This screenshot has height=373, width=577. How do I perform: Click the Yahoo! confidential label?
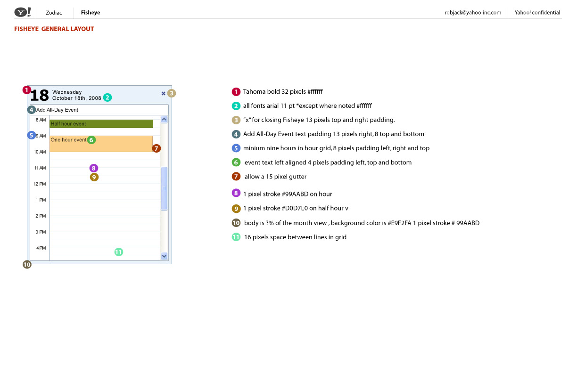tap(537, 13)
